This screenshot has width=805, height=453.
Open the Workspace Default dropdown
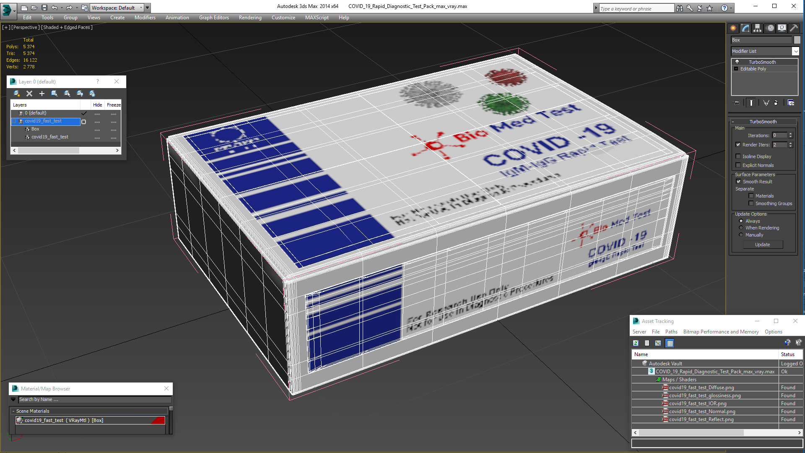pos(117,8)
